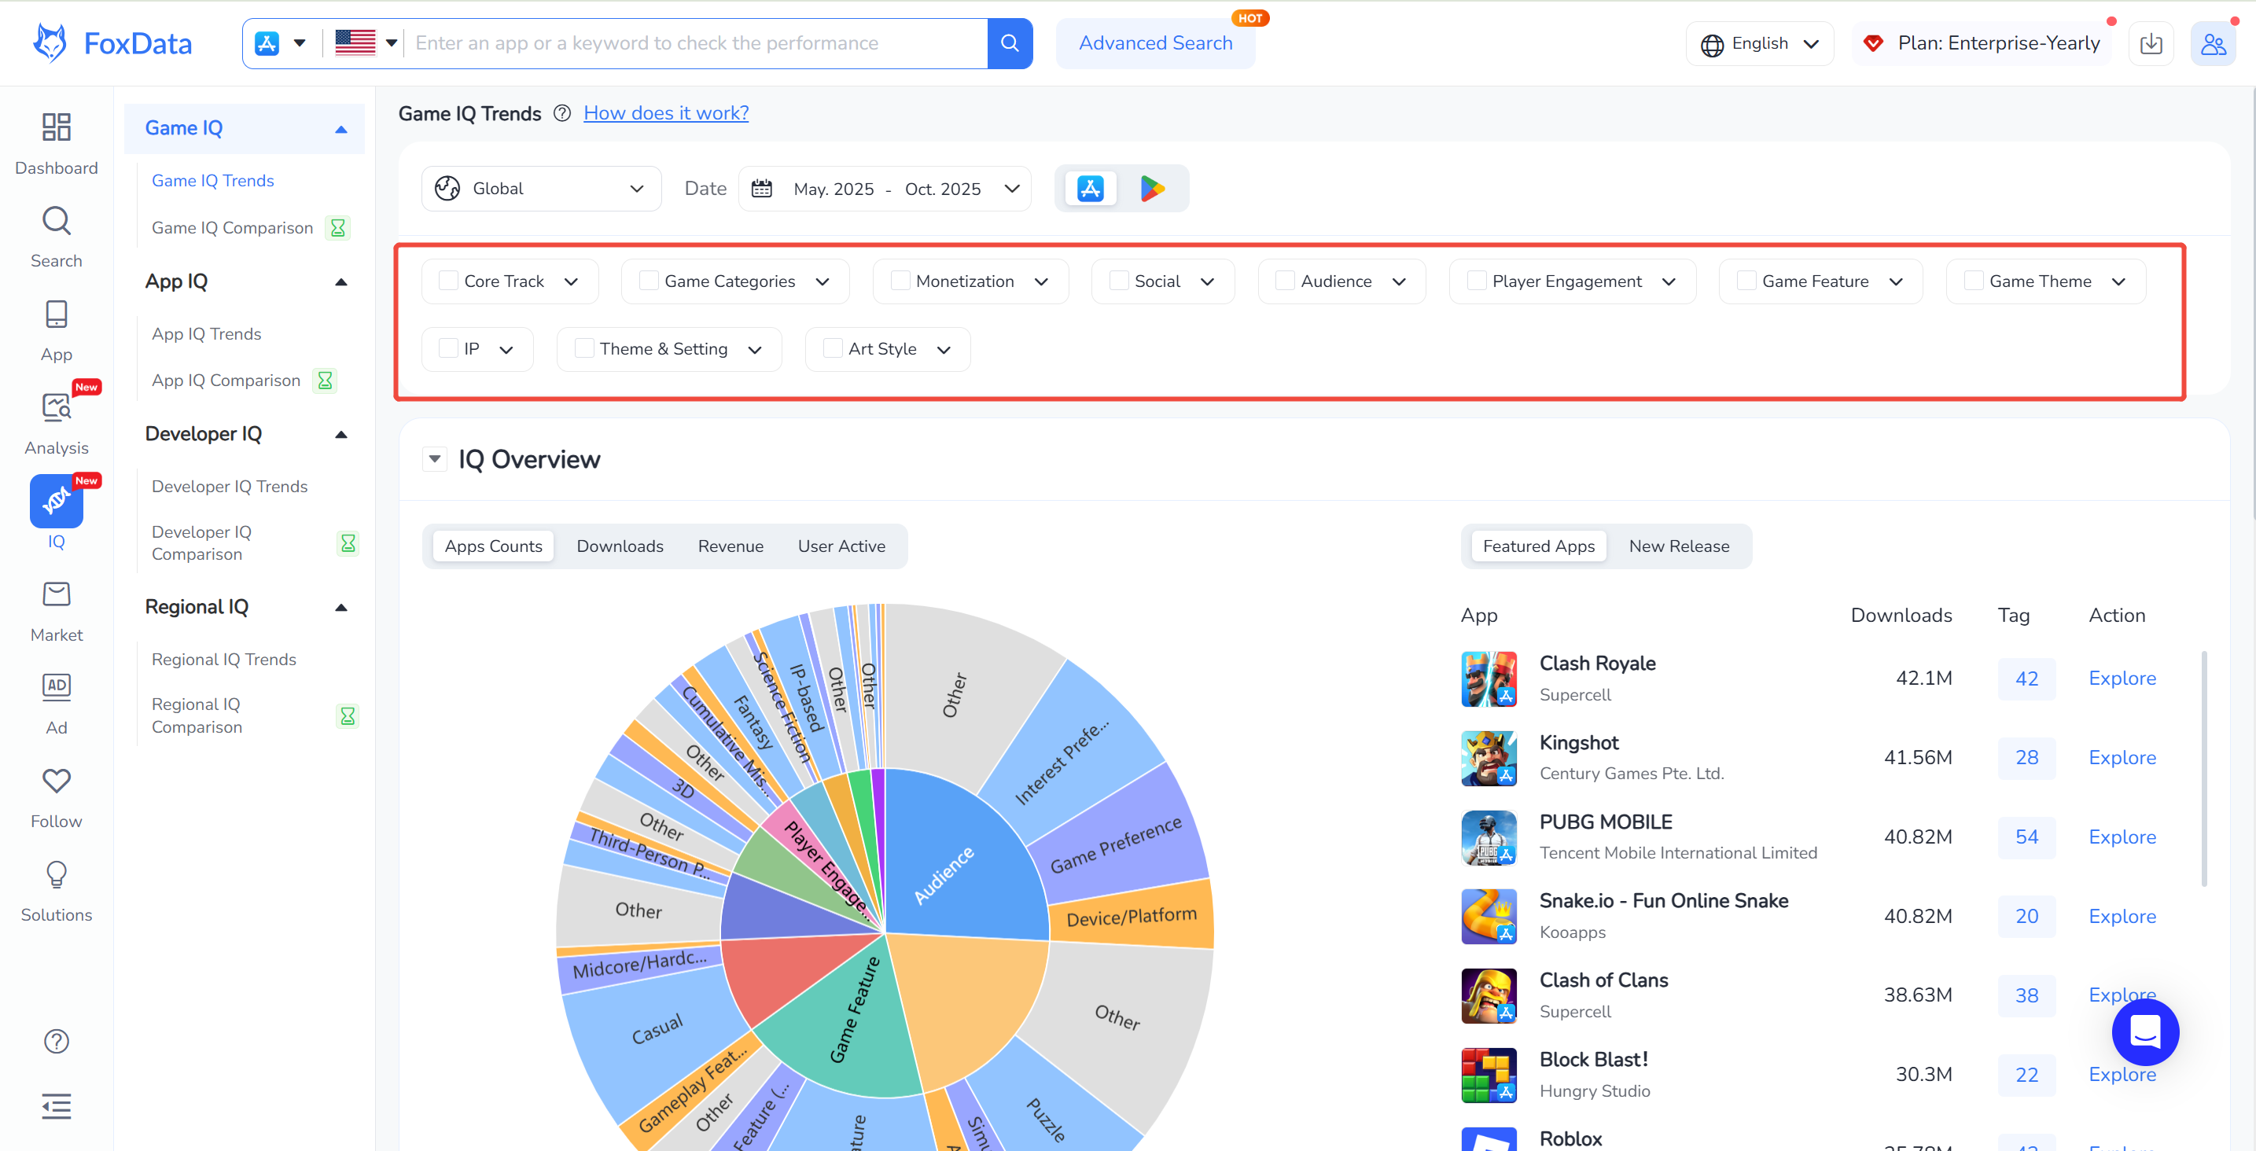Open the Global region dropdown

tap(540, 189)
